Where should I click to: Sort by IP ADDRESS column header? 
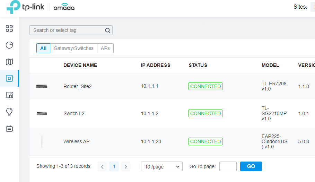(156, 65)
